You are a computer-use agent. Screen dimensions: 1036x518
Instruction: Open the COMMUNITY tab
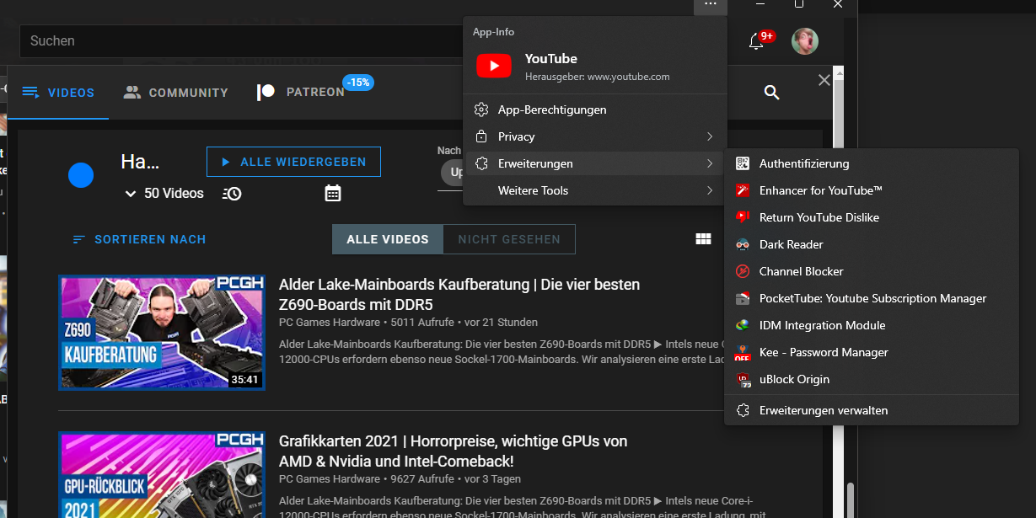tap(176, 93)
